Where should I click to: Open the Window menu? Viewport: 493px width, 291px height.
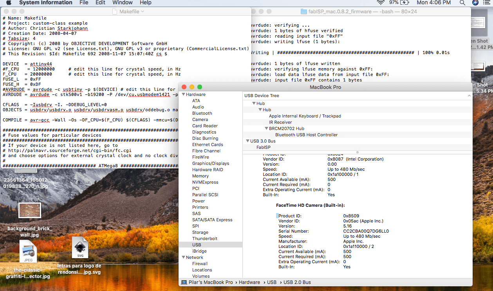(x=123, y=3)
